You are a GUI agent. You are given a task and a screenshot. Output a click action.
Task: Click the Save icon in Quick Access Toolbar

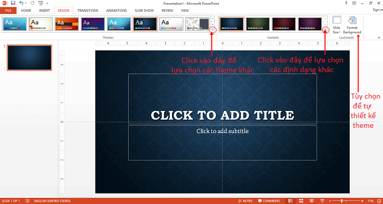click(13, 3)
